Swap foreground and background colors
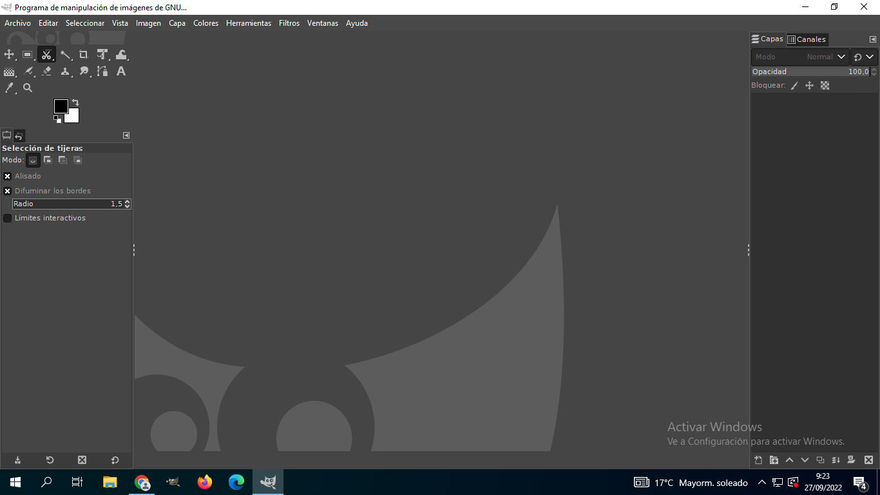 [75, 102]
